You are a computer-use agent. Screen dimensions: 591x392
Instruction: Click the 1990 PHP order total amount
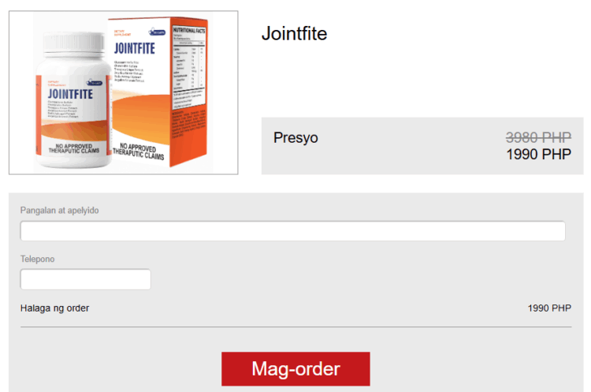click(549, 308)
